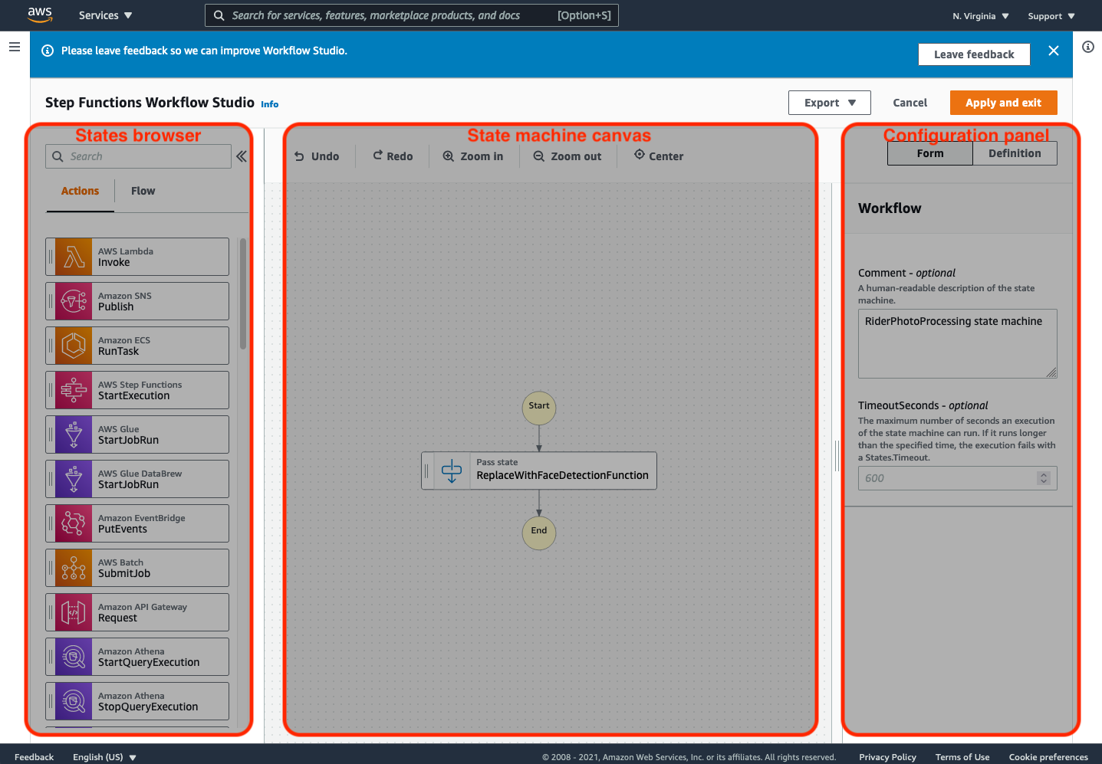Click the TimeoutSeconds stepper arrows
The image size is (1102, 764).
click(1043, 478)
